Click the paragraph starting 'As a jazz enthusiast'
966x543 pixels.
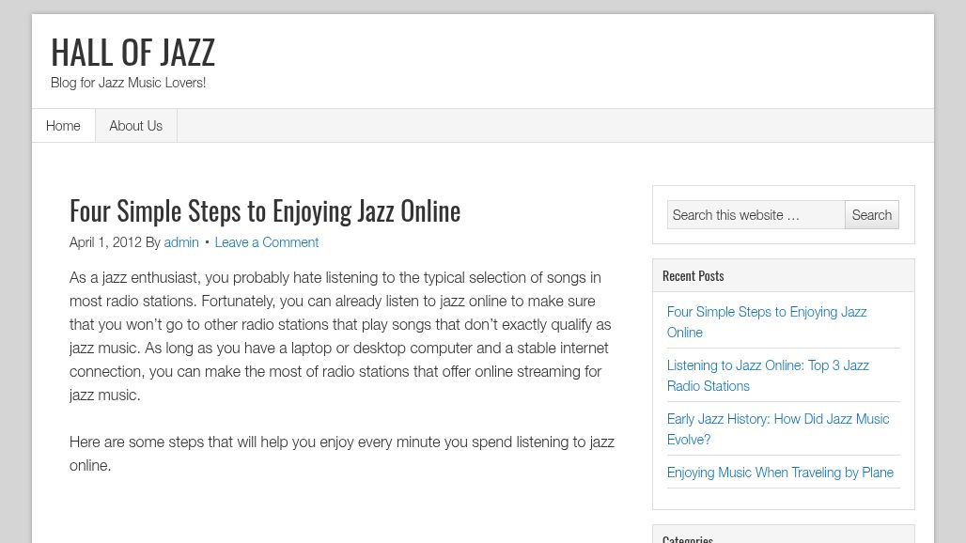tap(342, 336)
